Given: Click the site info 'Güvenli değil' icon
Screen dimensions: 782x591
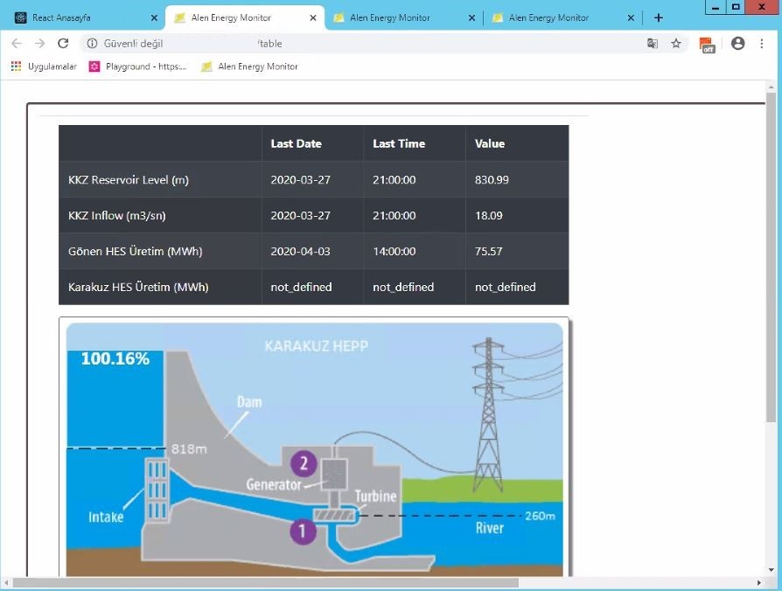Looking at the screenshot, I should 92,44.
